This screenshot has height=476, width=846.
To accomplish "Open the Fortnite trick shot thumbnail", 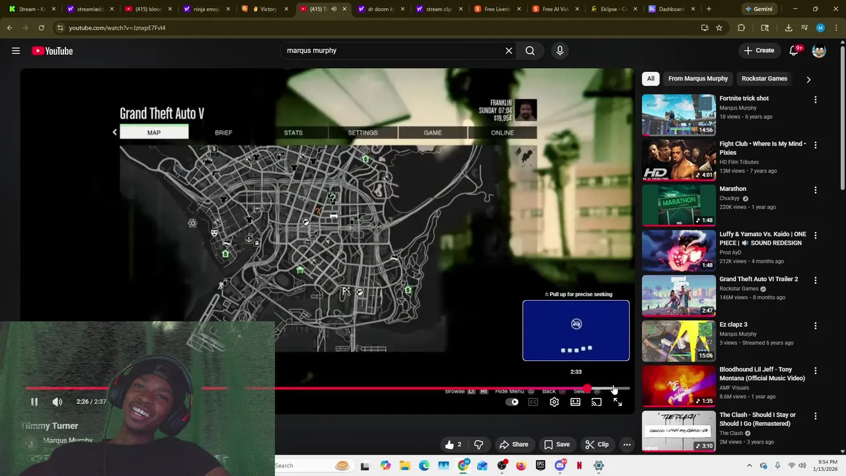I will tap(679, 114).
